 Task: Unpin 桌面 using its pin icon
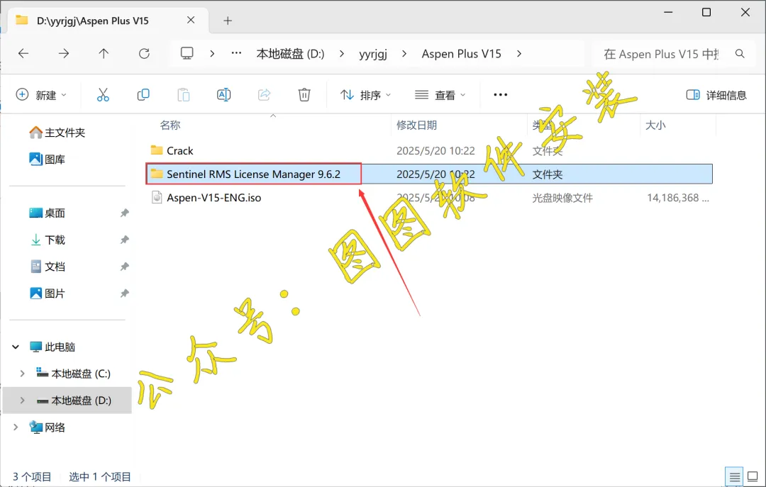point(125,213)
